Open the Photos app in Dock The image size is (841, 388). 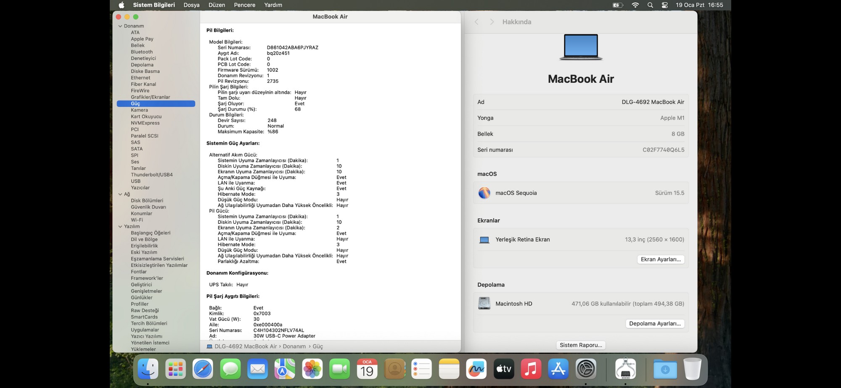pyautogui.click(x=312, y=369)
